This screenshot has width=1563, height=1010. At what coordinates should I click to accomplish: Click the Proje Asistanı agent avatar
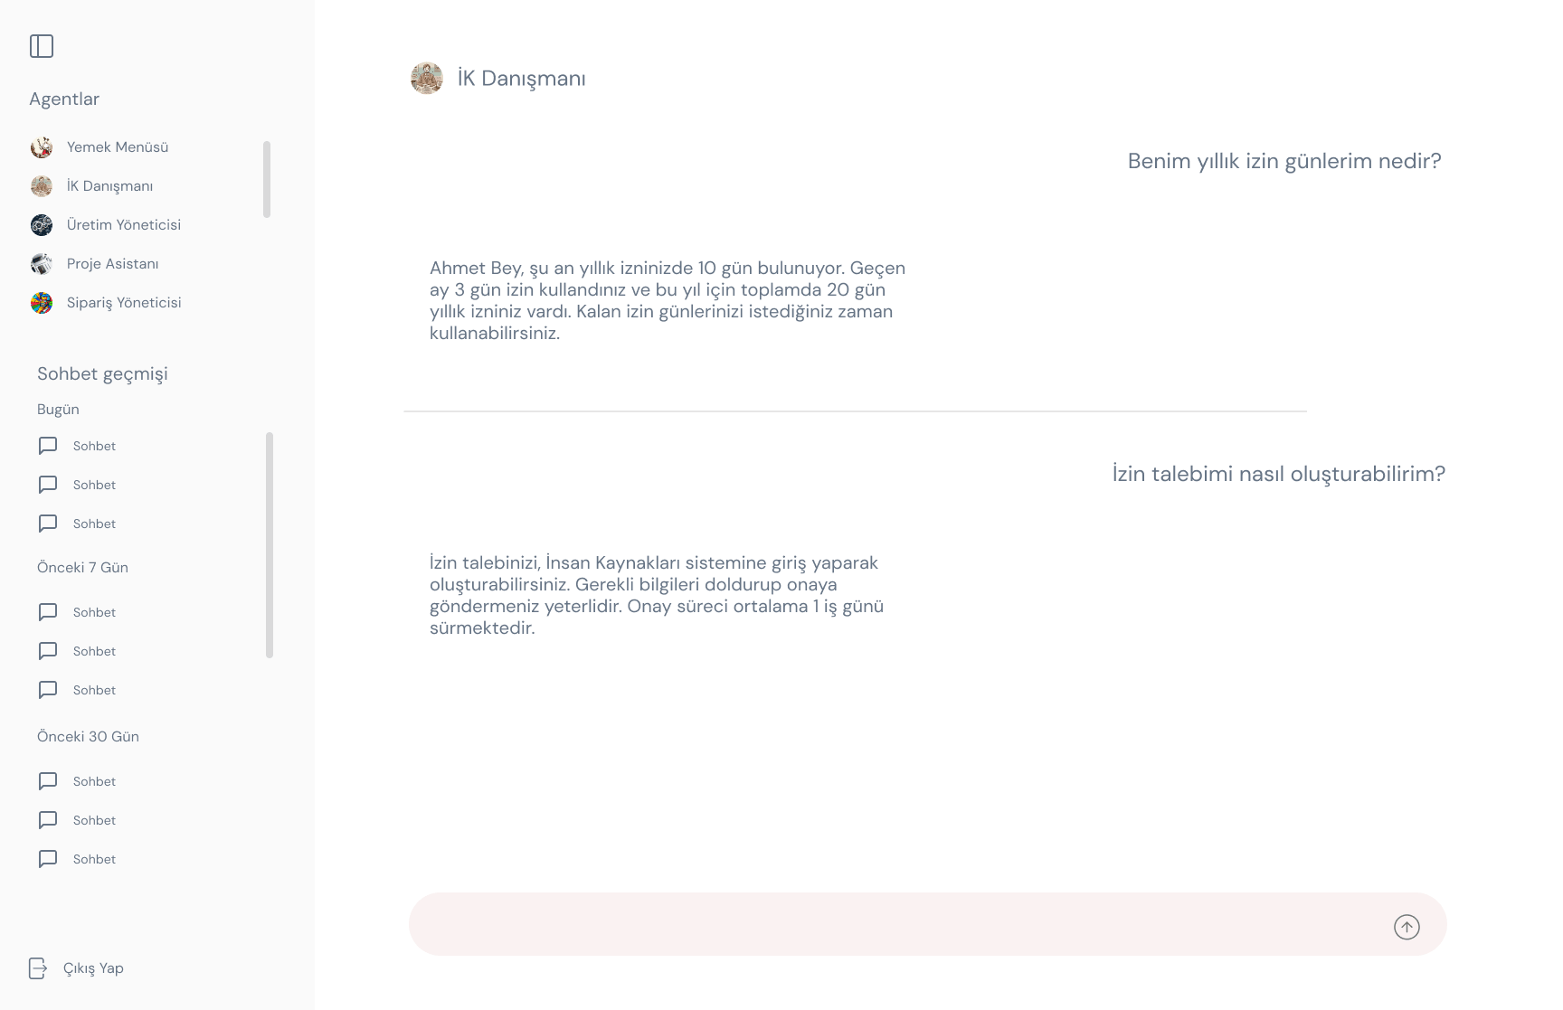pyautogui.click(x=42, y=264)
